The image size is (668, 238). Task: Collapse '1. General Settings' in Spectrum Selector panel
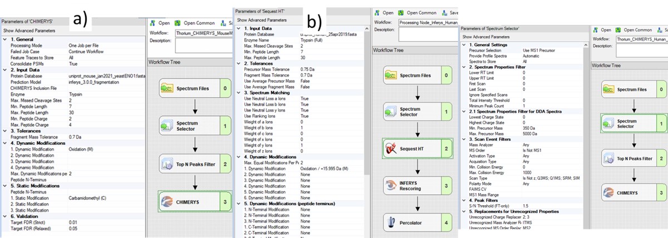coord(464,45)
